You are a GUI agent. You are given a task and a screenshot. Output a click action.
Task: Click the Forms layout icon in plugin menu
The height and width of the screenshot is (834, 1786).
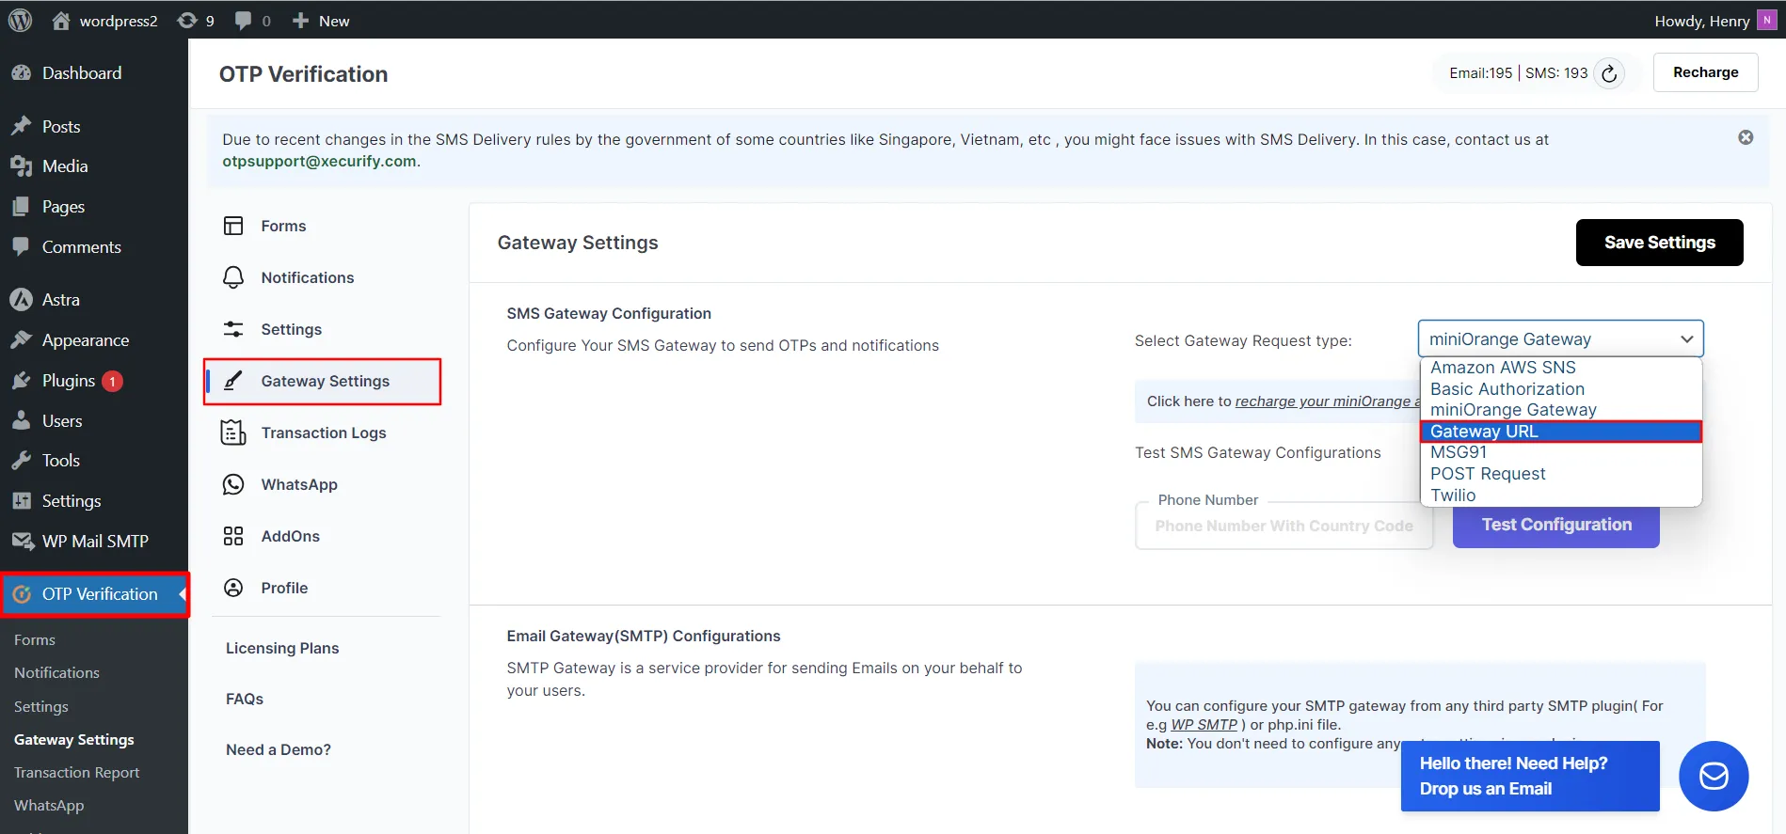233,226
